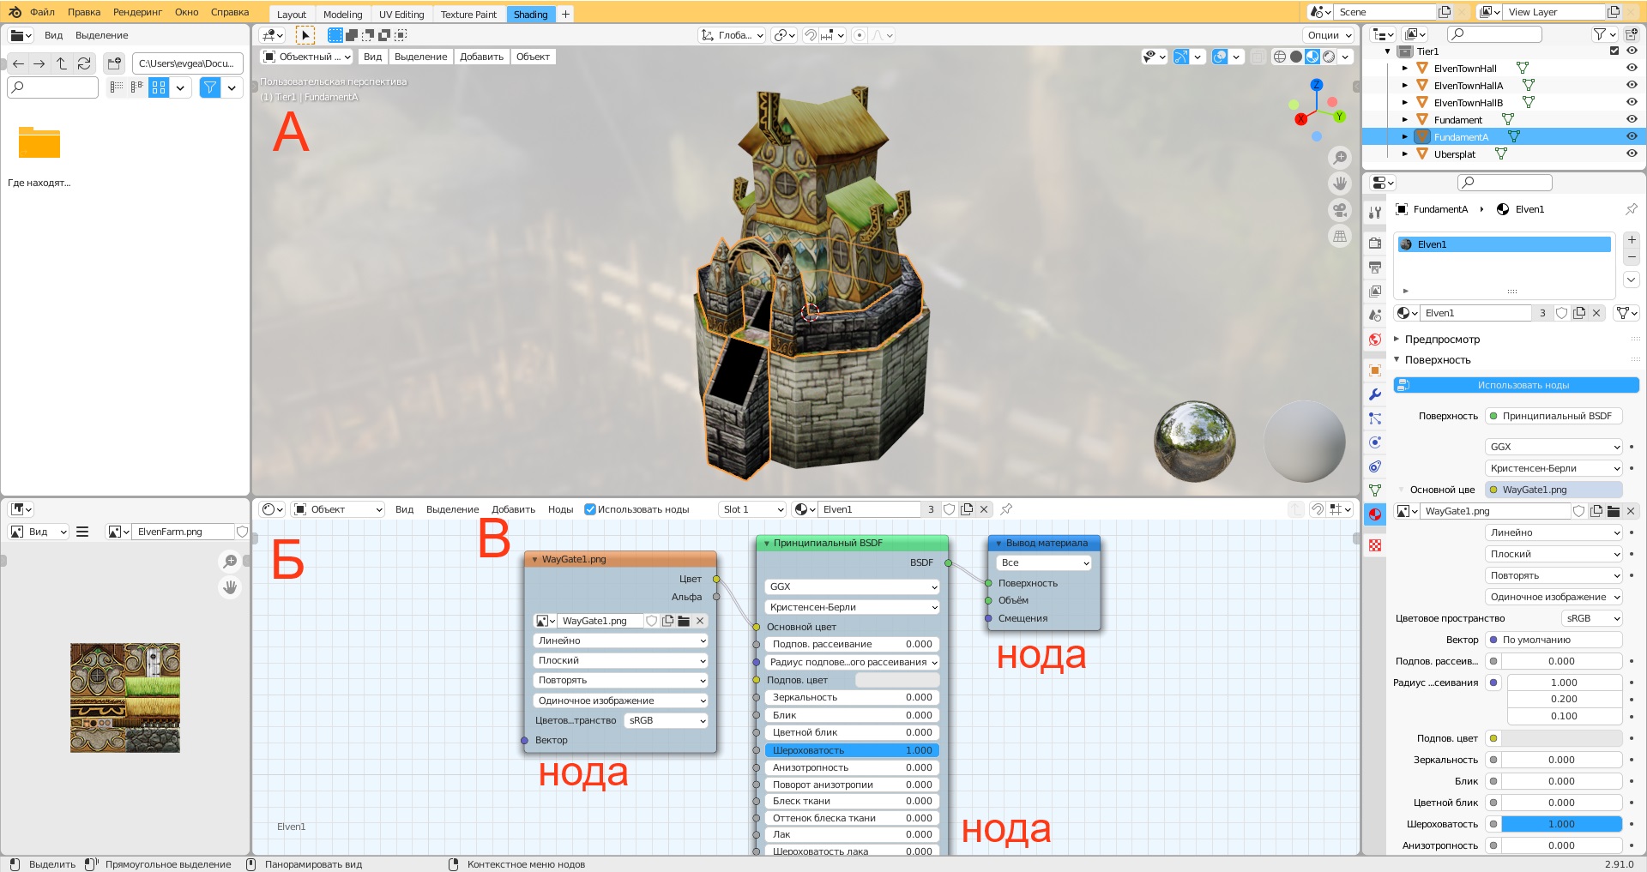This screenshot has height=872, width=1647.
Task: Open the 'Добавить' menu in node editor
Action: pos(513,509)
